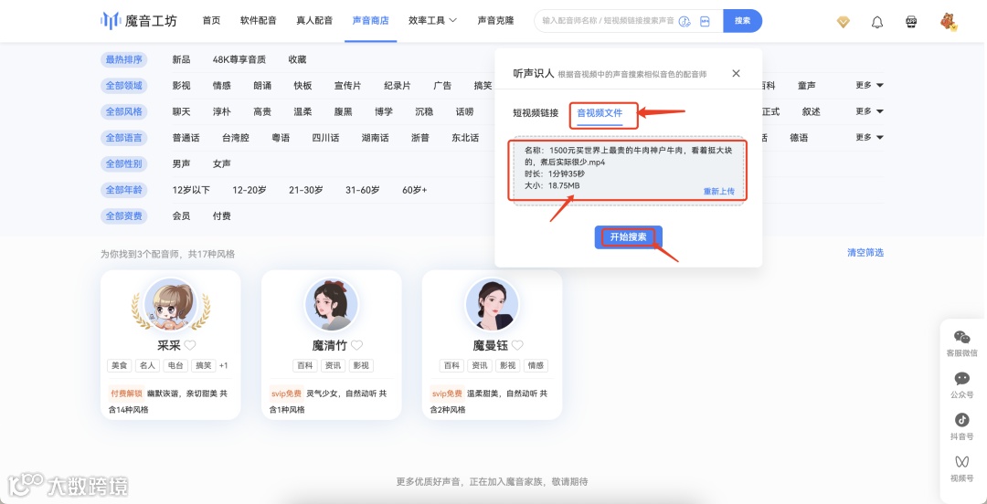
Task: Select the 声音商店 nav tab
Action: [x=370, y=21]
